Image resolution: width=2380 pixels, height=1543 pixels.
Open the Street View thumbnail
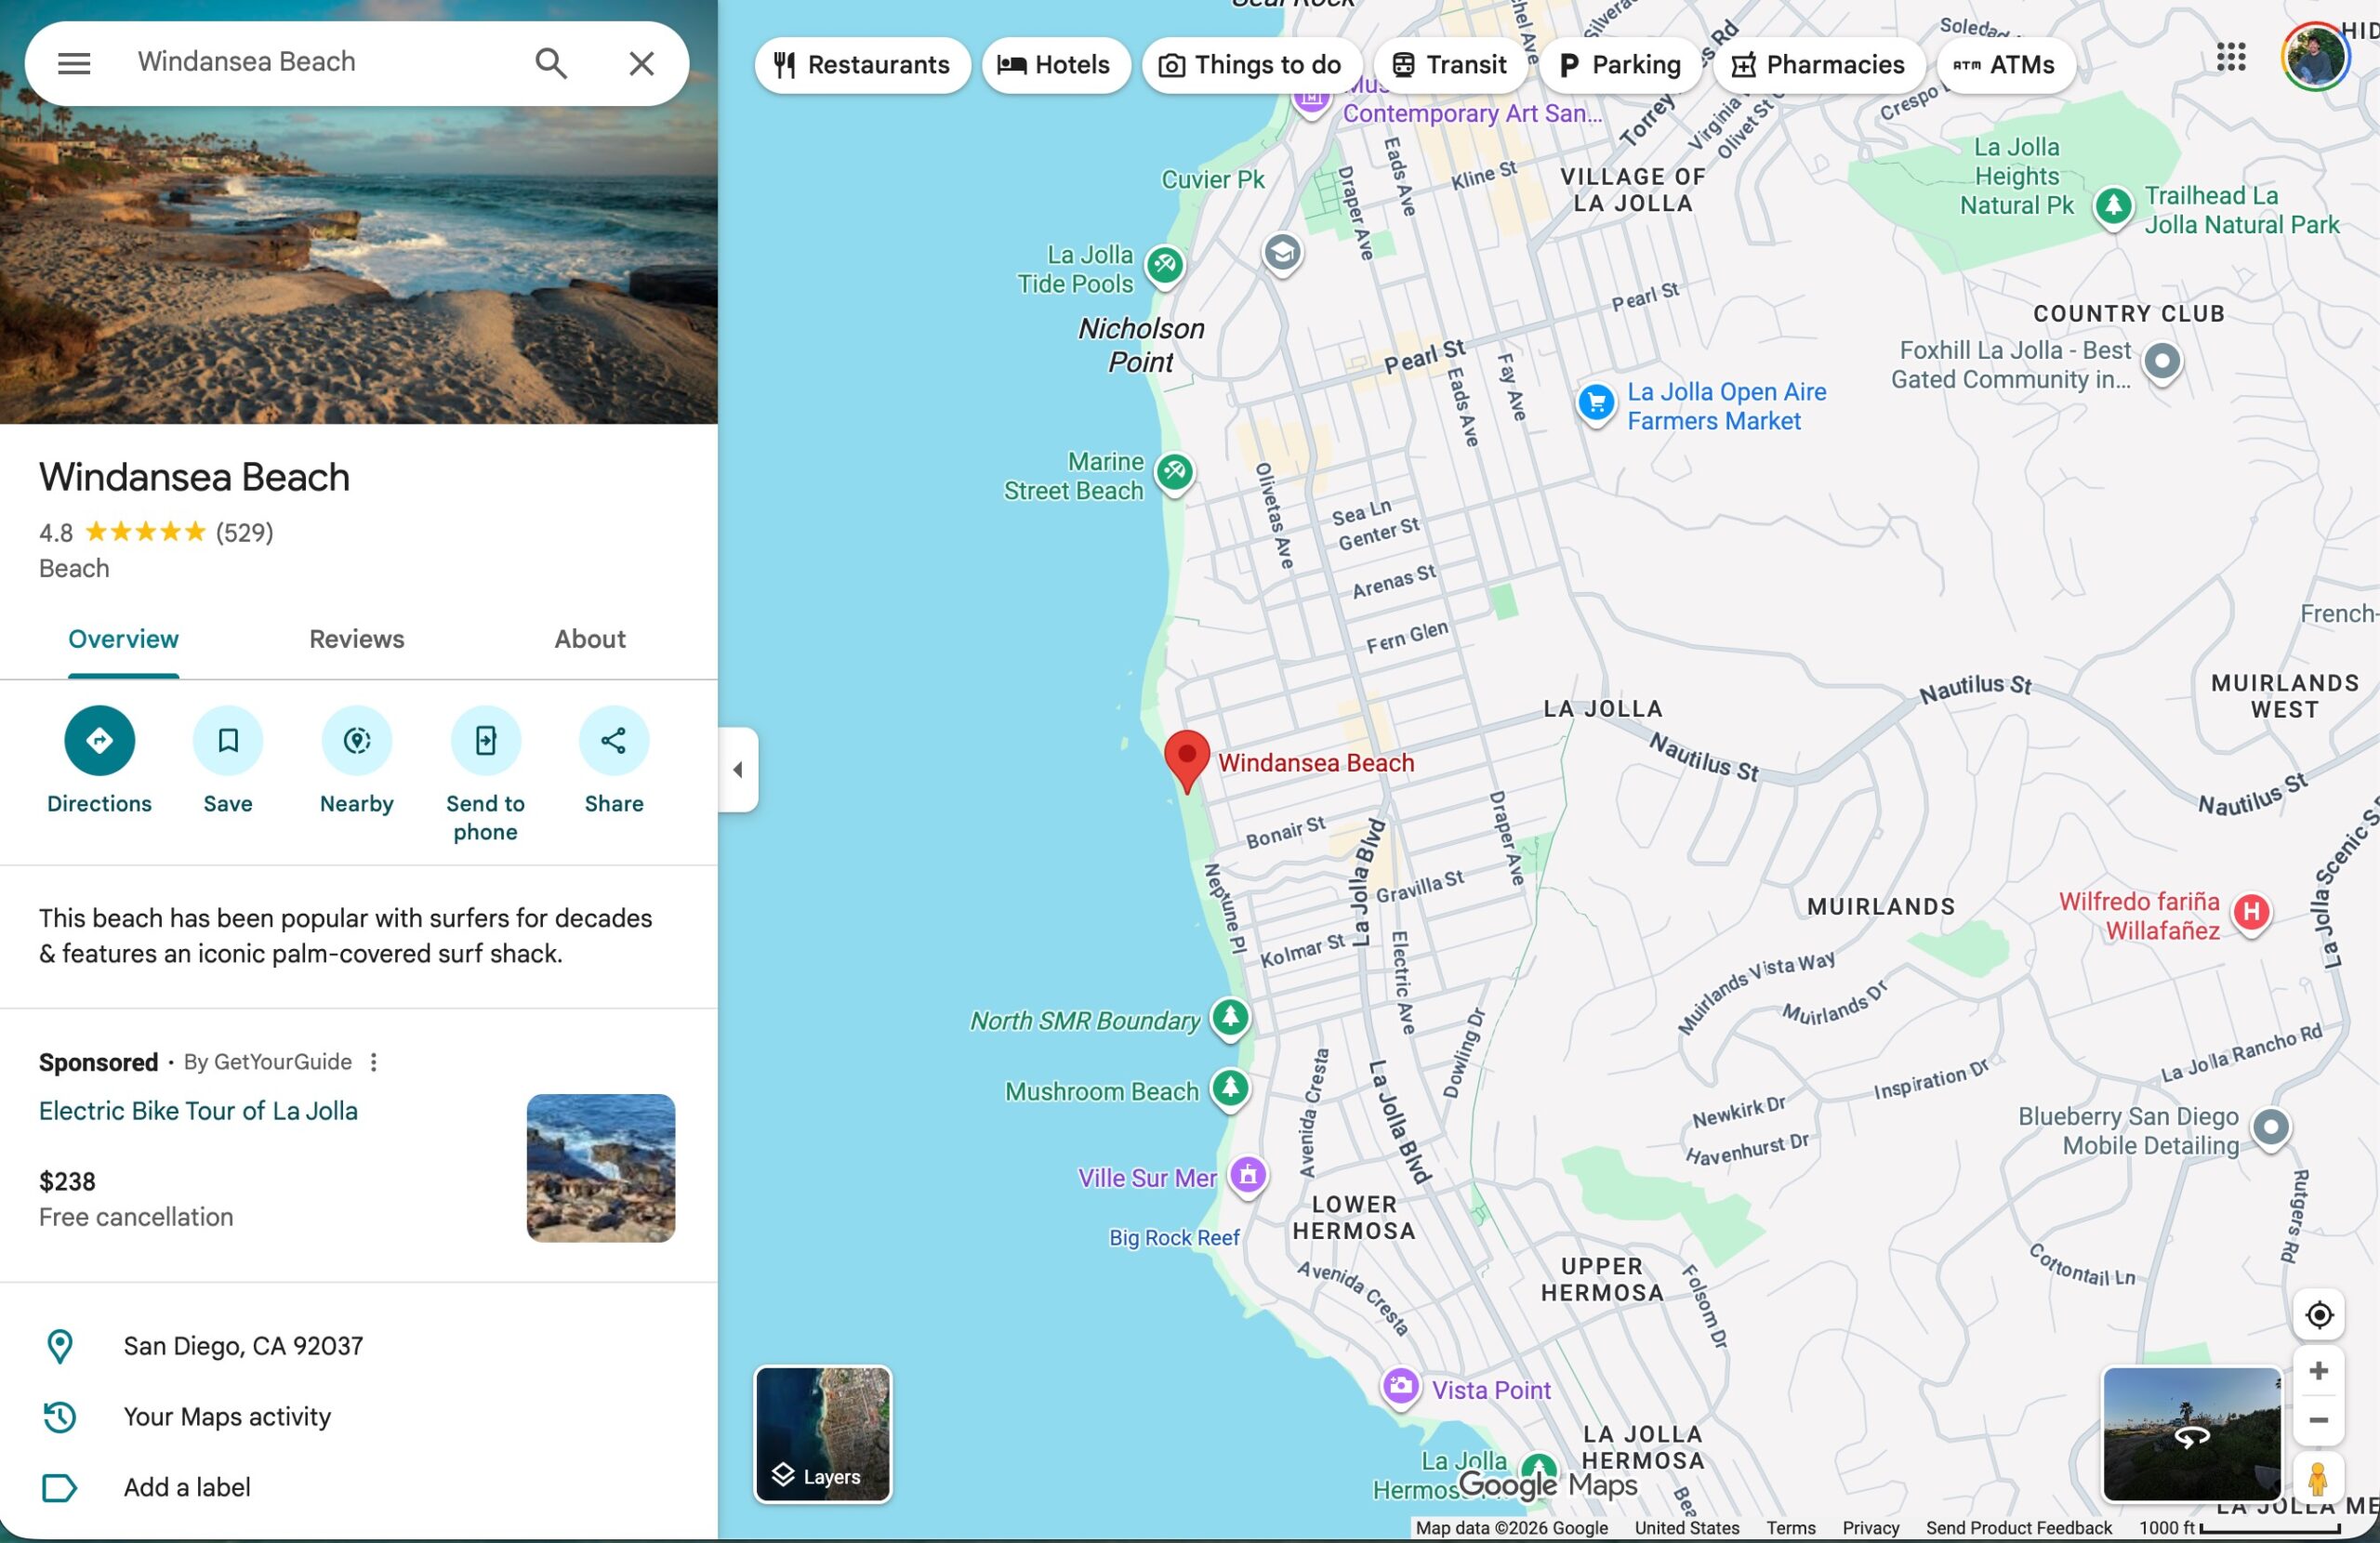pos(2191,1433)
